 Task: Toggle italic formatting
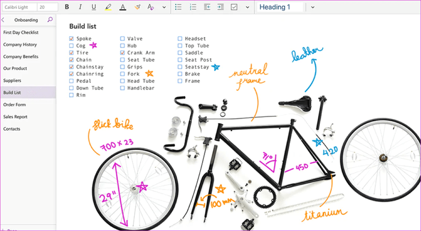80,7
